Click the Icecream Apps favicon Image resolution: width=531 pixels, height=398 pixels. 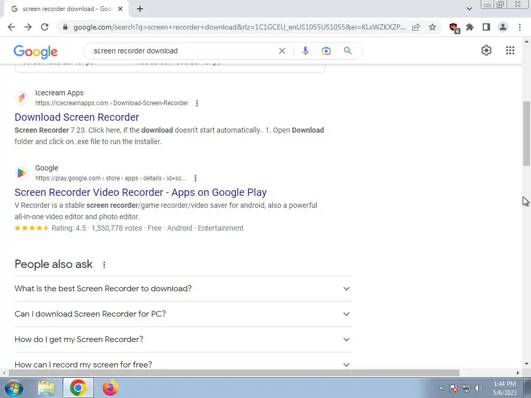(x=21, y=98)
